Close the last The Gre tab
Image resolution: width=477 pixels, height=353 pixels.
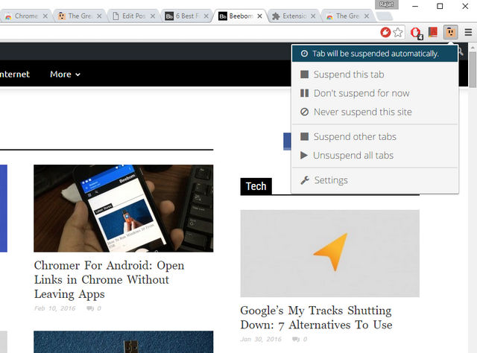367,16
